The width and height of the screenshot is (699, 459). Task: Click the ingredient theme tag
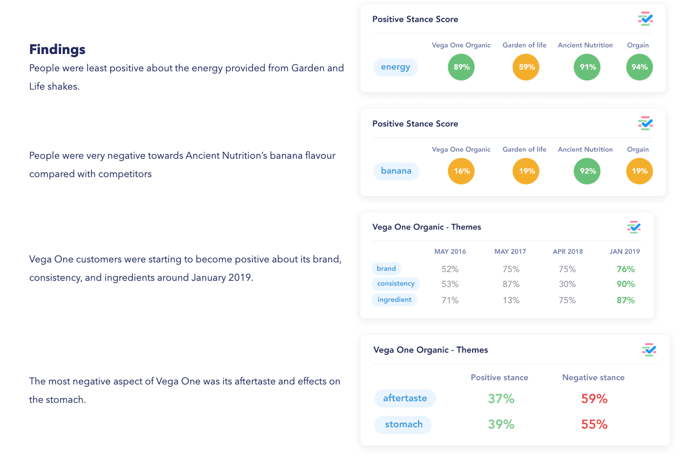394,300
